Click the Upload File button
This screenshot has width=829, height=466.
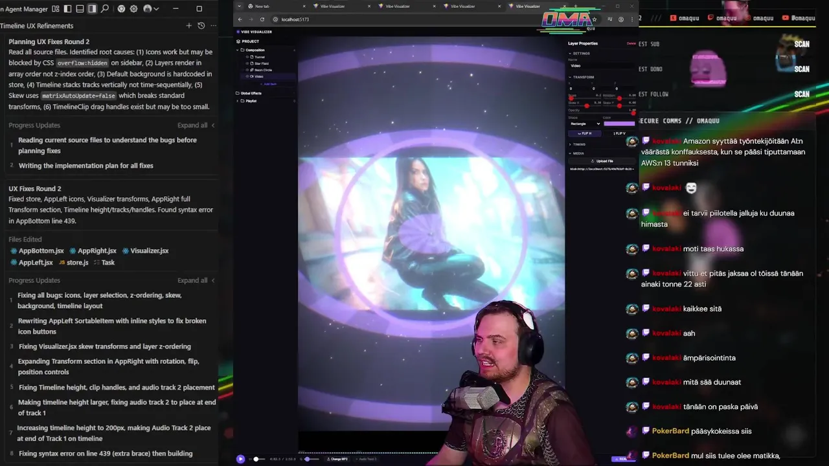[x=602, y=161]
